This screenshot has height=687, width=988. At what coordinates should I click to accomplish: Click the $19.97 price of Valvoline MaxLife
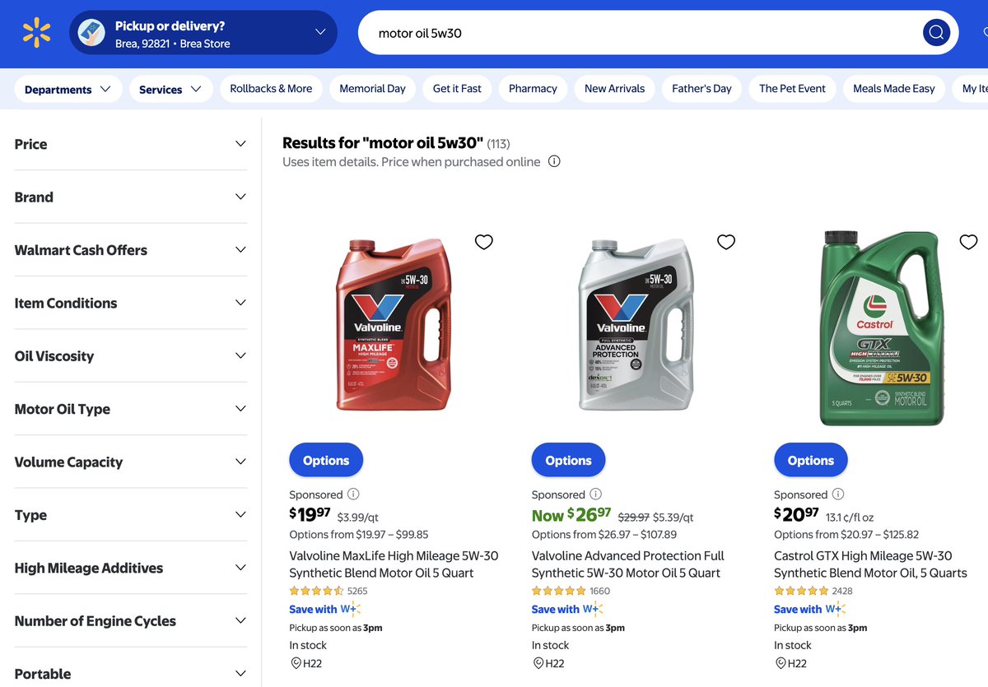click(x=310, y=515)
